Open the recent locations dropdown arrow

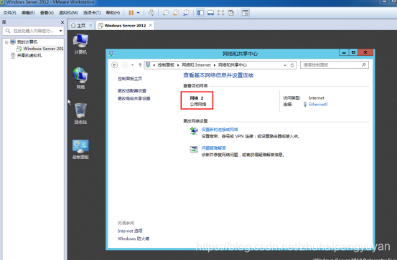pos(132,65)
